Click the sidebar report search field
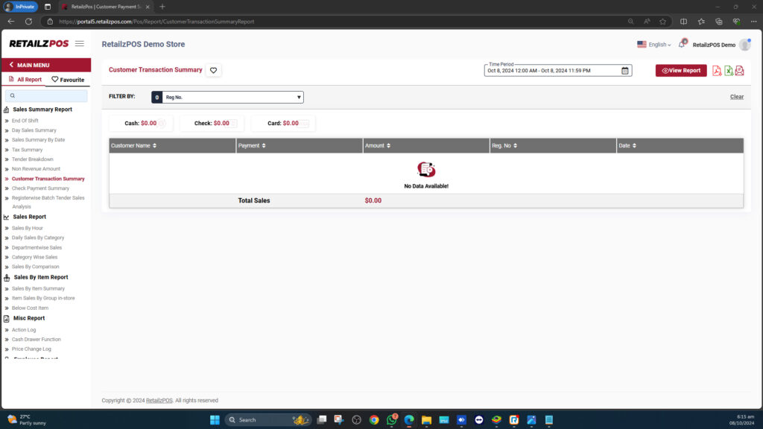The width and height of the screenshot is (763, 429). pos(46,96)
